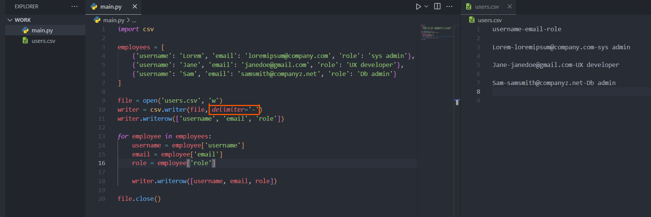Select main.py in the Explorer tree

(42, 30)
